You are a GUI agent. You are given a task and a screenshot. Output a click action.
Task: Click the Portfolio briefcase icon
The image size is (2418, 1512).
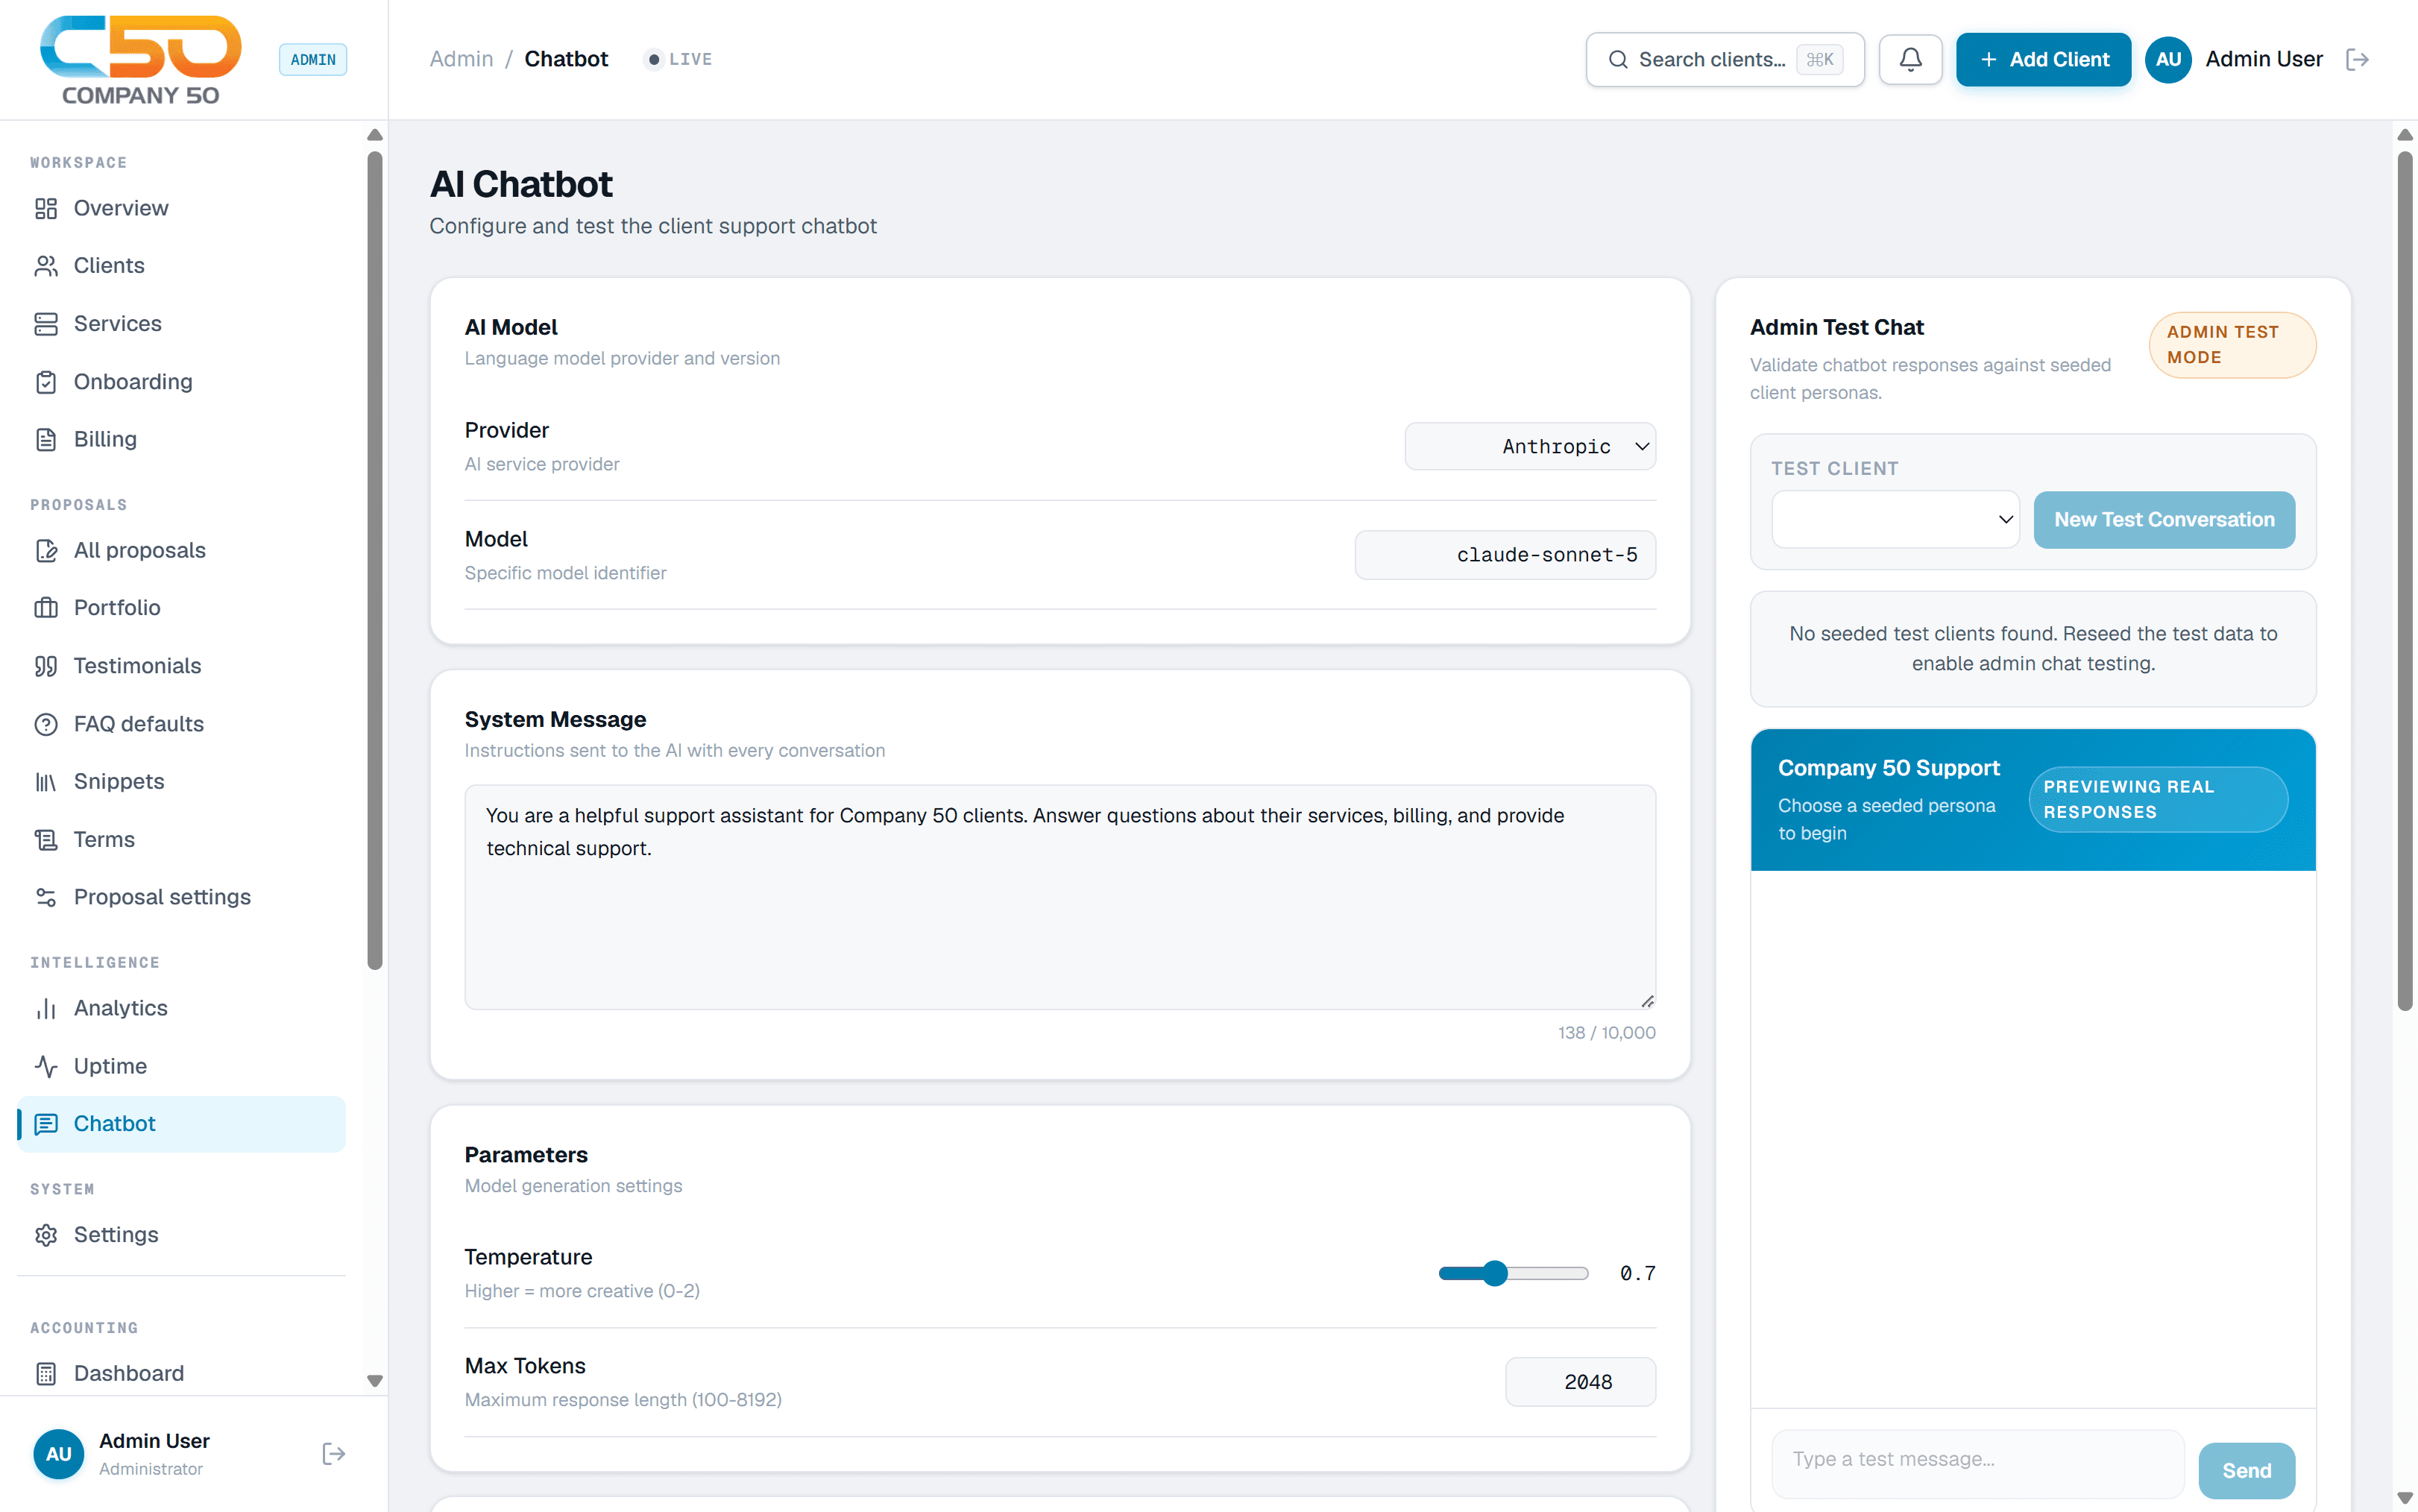(x=46, y=608)
